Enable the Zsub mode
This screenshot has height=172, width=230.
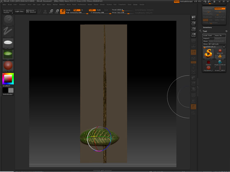99,10
